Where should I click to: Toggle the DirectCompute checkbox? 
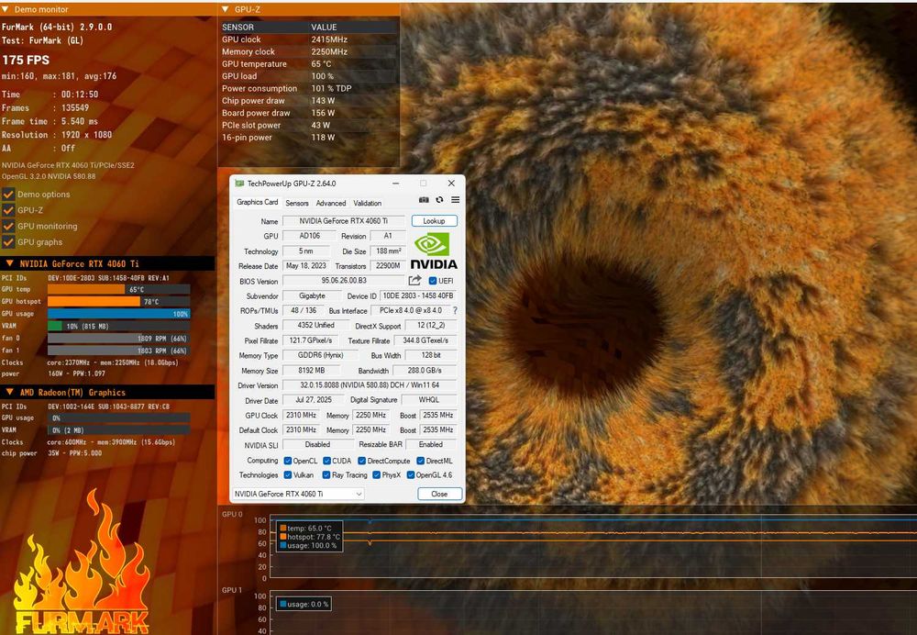(x=362, y=462)
